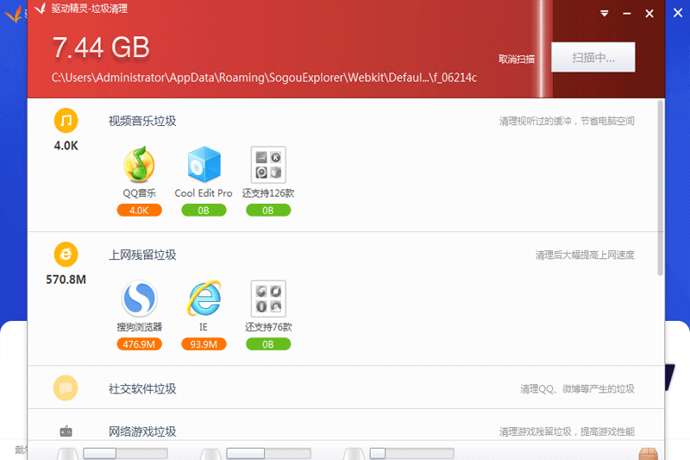Click the music note category icon
This screenshot has height=460, width=690.
click(66, 120)
